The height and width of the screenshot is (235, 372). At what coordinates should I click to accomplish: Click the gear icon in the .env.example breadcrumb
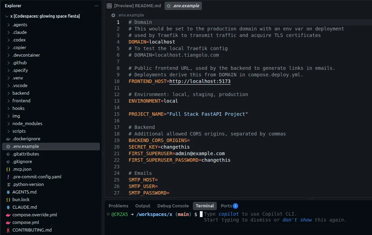113,15
